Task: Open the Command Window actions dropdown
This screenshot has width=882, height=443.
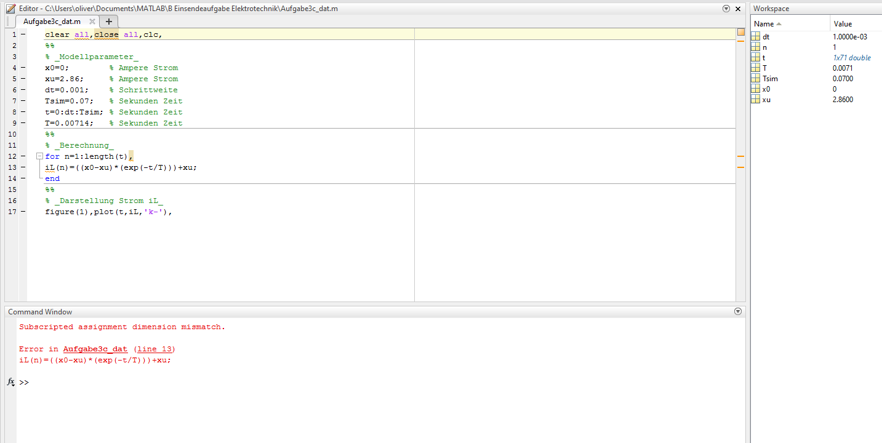Action: pos(738,312)
